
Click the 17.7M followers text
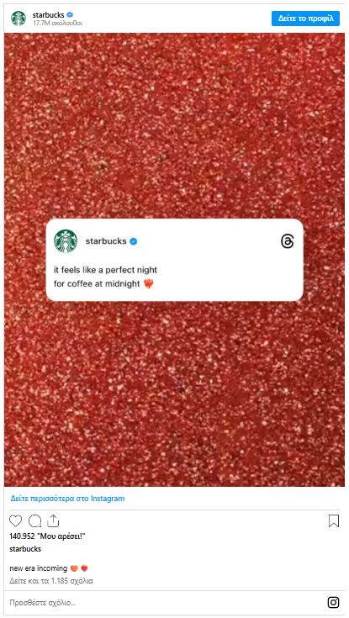(x=57, y=23)
